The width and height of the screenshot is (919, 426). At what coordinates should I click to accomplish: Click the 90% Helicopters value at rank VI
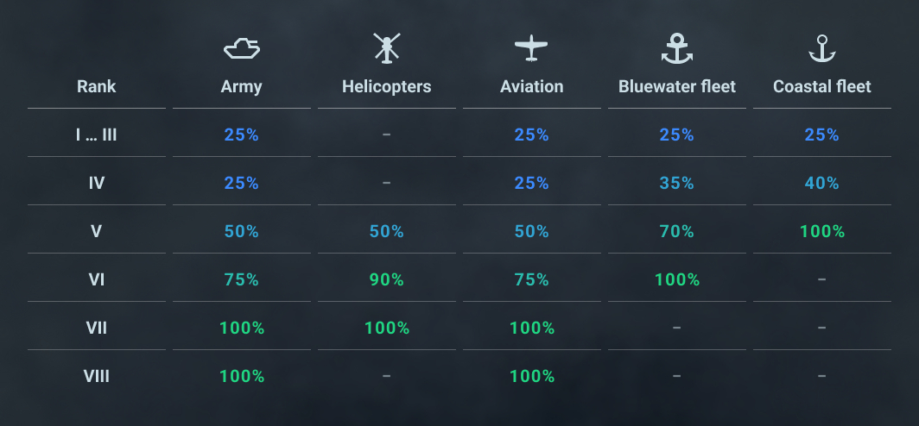(x=386, y=279)
